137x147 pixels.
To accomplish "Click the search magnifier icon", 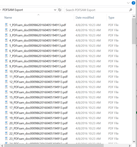I will click(131, 10).
